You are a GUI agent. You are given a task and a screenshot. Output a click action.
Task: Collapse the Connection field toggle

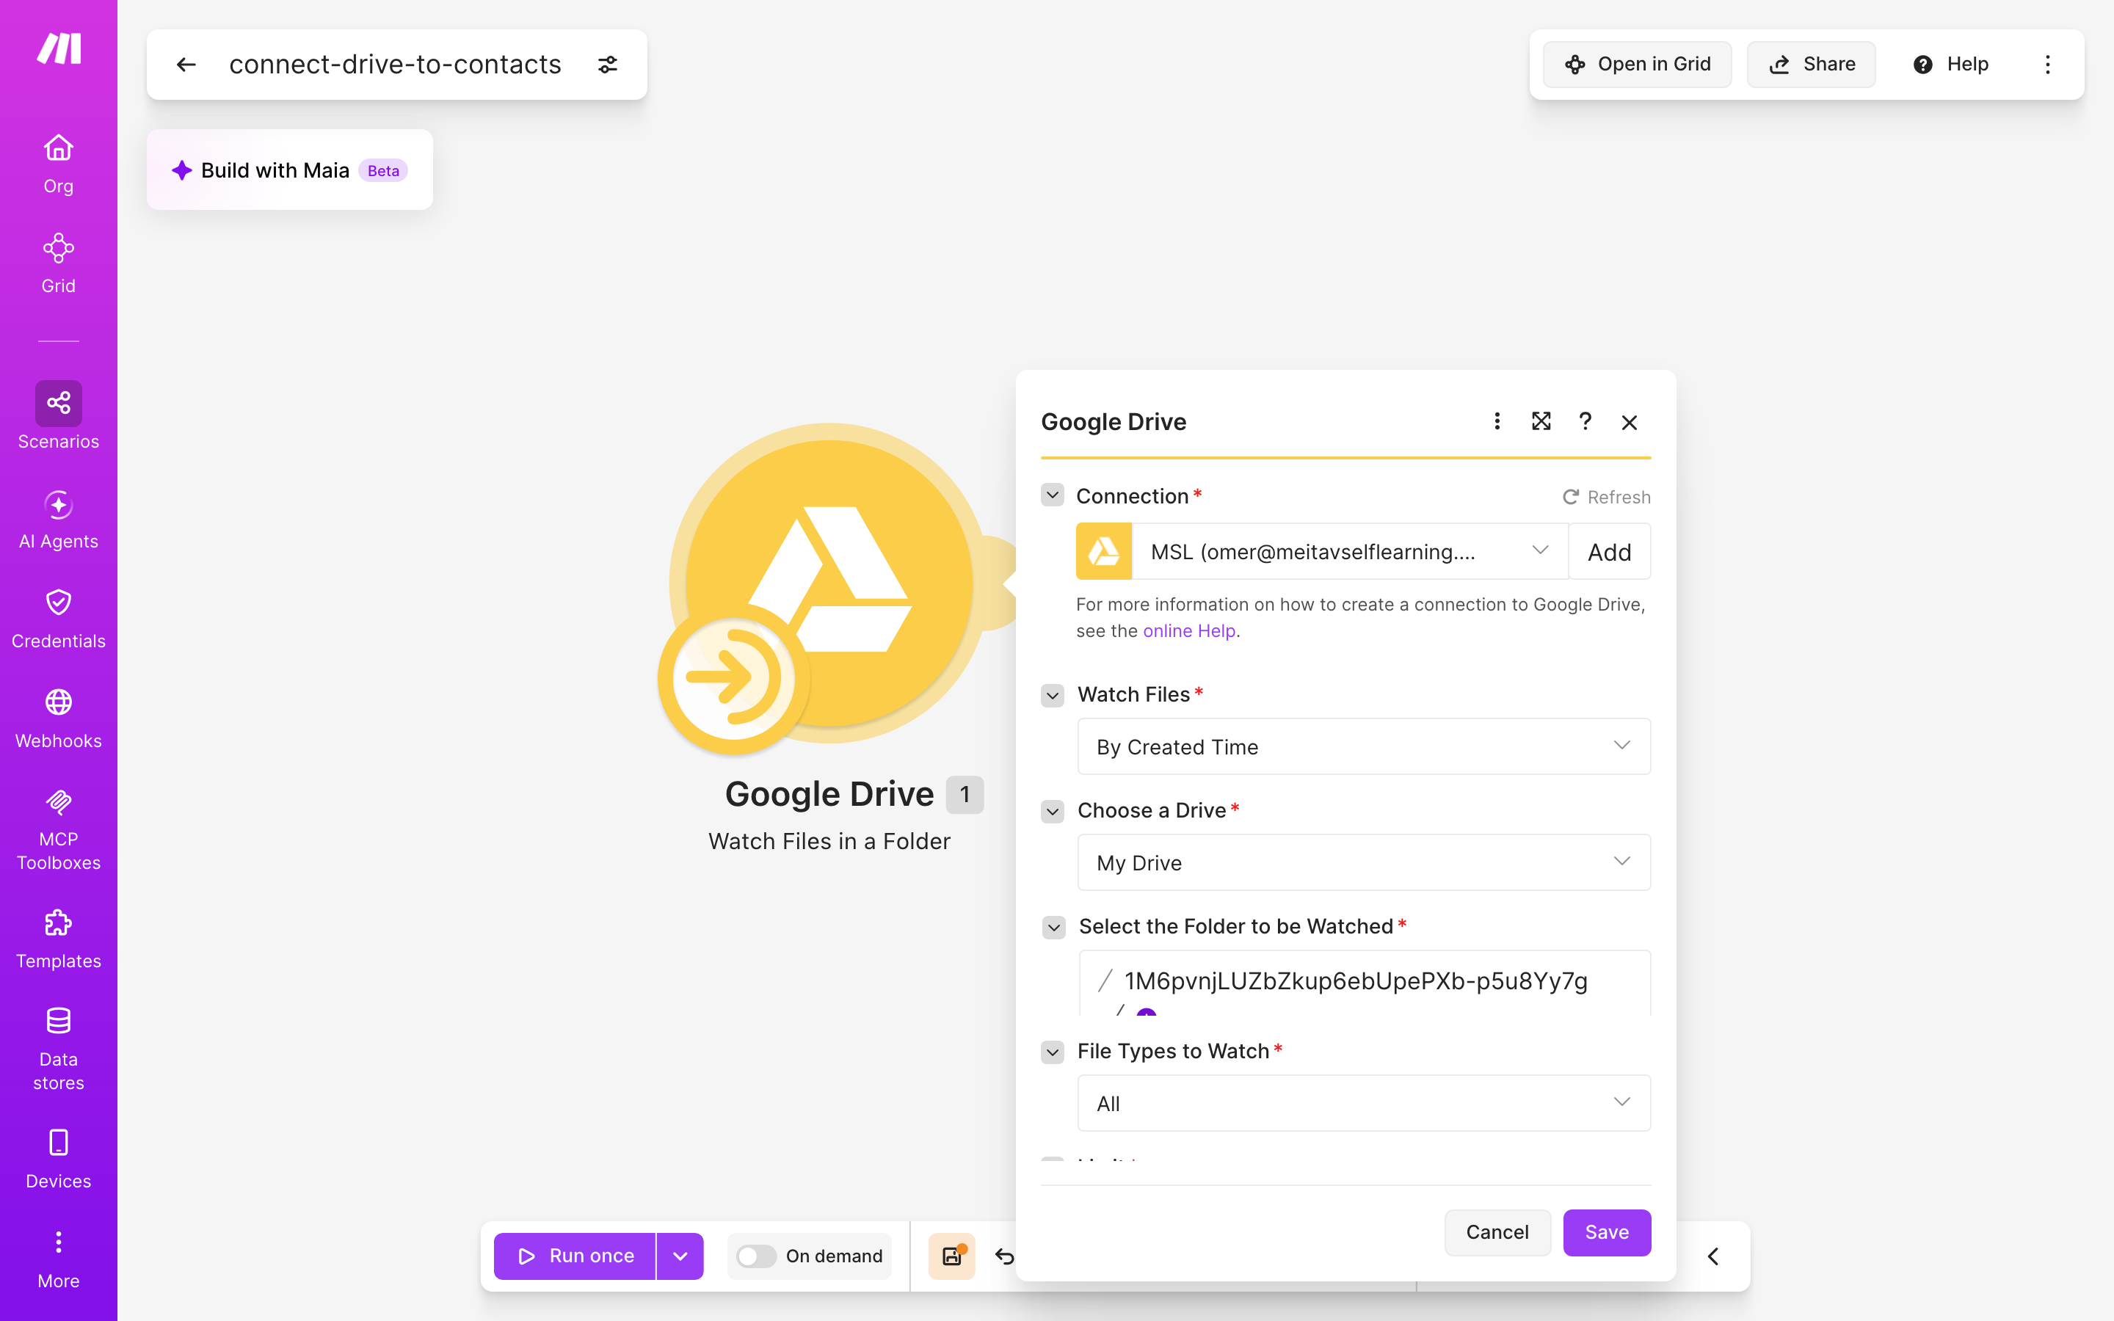pyautogui.click(x=1053, y=495)
